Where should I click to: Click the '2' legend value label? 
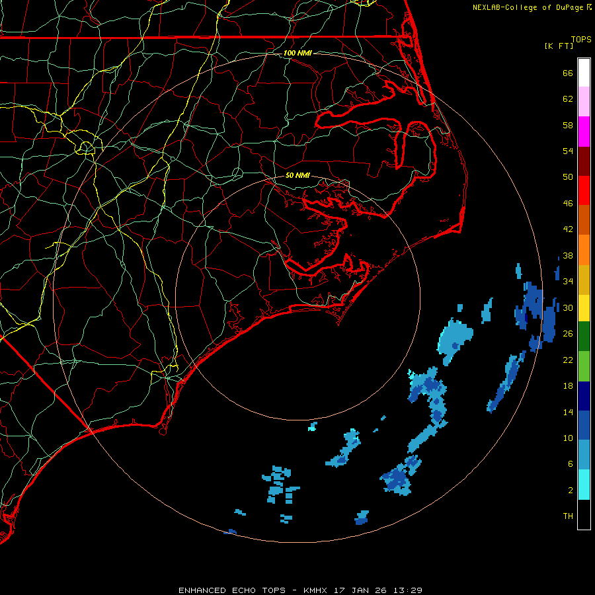coord(571,491)
